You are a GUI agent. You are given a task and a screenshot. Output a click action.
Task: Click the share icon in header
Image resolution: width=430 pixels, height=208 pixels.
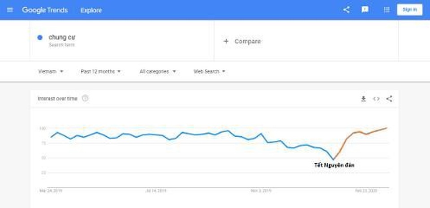click(x=346, y=10)
